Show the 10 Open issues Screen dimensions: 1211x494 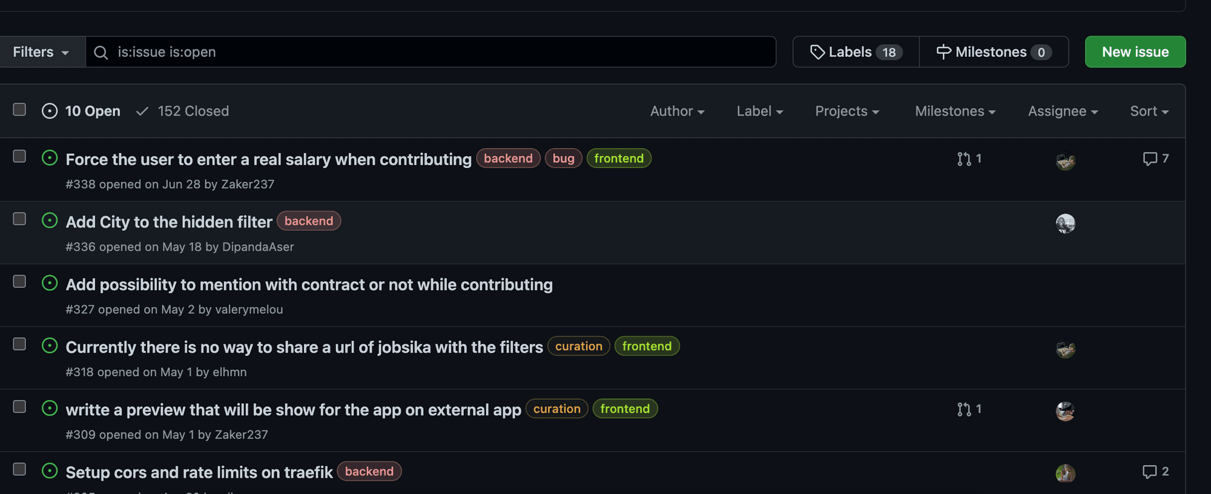click(x=81, y=111)
